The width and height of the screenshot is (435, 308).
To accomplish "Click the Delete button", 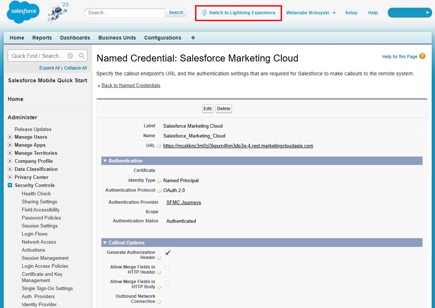I will coord(224,109).
